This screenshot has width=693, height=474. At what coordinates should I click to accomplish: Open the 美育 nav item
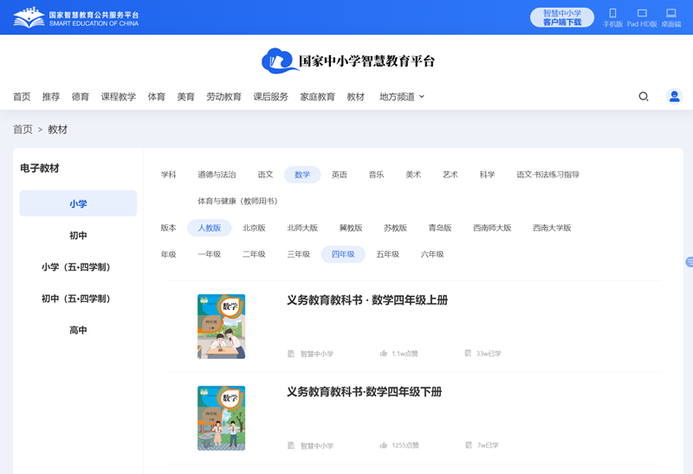pyautogui.click(x=185, y=97)
